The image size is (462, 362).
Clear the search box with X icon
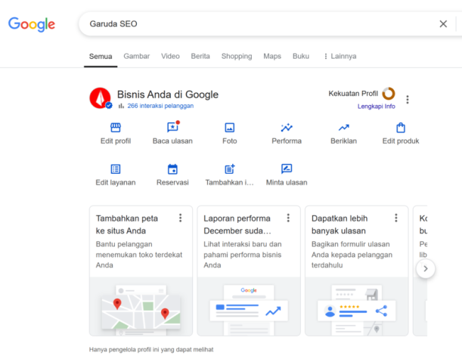[443, 24]
